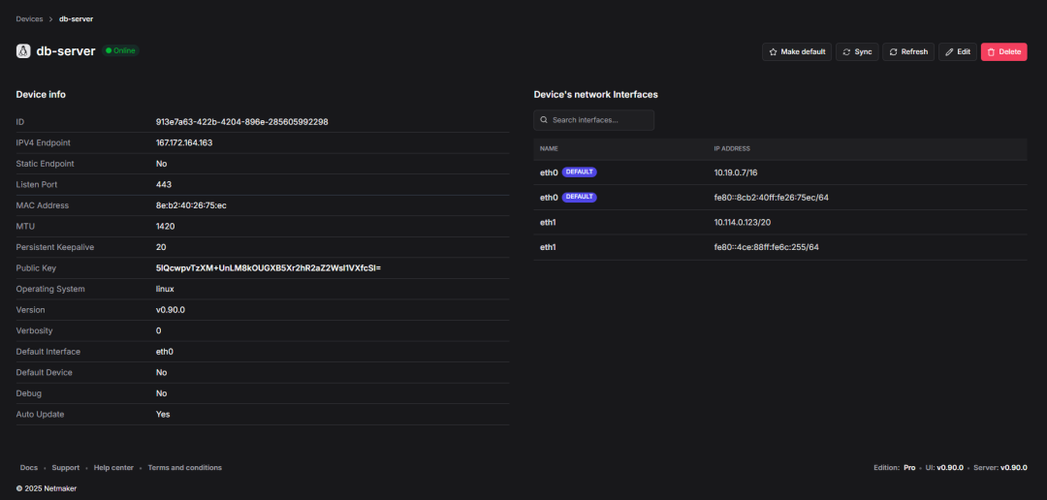This screenshot has height=500, width=1047.
Task: Go back to Devices via breadcrumb
Action: pos(29,18)
